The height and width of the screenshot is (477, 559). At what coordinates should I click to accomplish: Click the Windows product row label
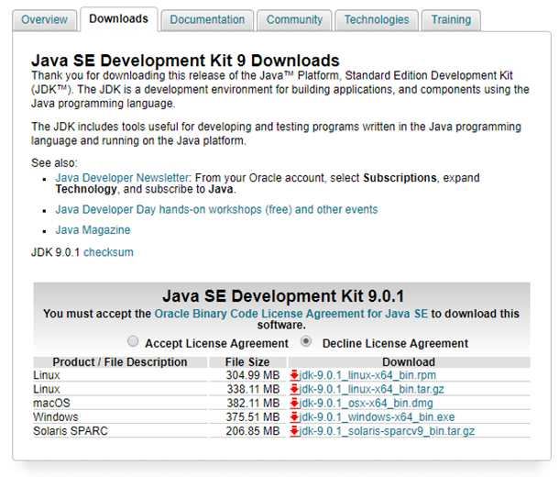[56, 417]
